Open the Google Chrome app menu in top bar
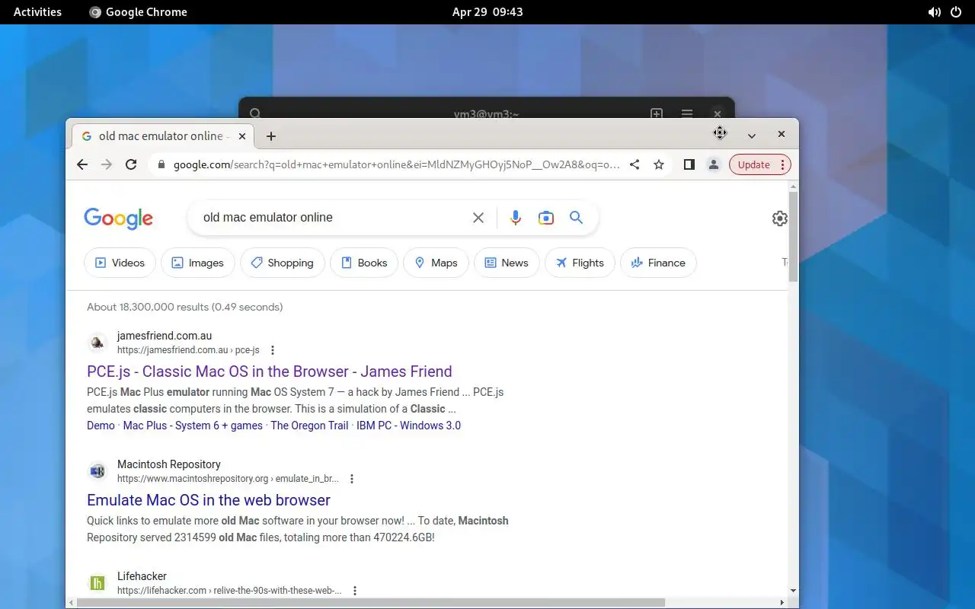The image size is (975, 609). 138,12
